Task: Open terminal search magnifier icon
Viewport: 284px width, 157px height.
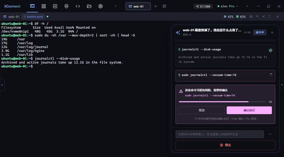Action: point(257,17)
